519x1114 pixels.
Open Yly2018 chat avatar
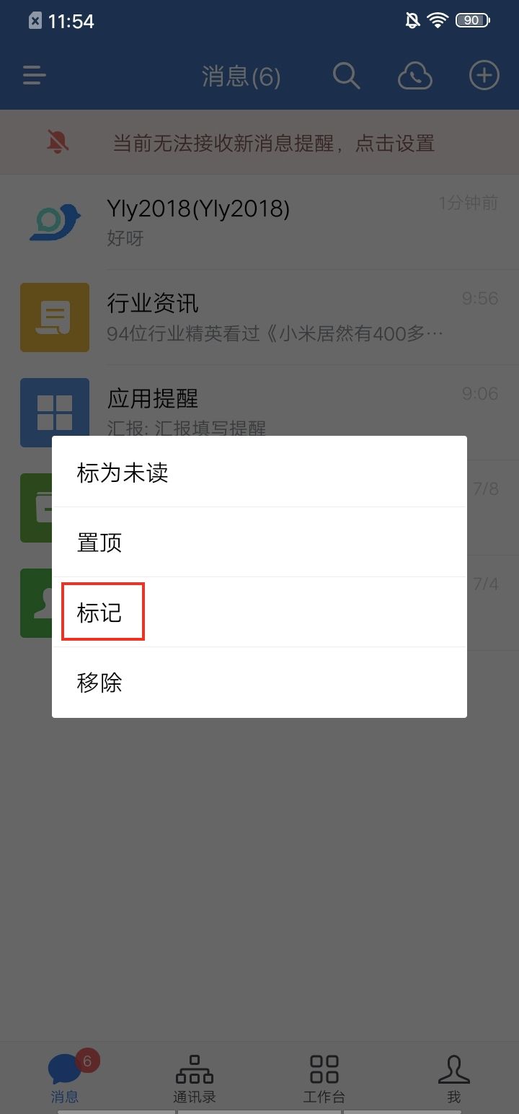click(x=55, y=222)
